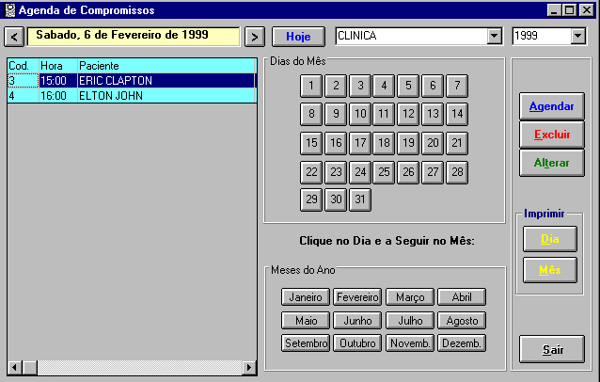Print the day with Dia button
The width and height of the screenshot is (600, 382).
(550, 239)
